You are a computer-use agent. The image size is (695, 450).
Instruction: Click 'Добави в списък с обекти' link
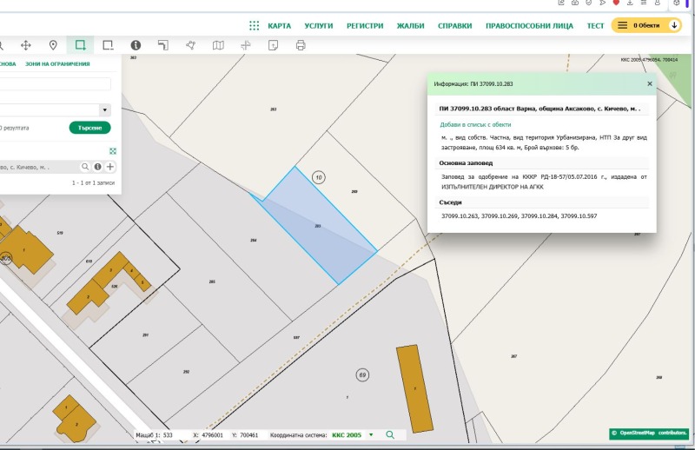point(475,124)
